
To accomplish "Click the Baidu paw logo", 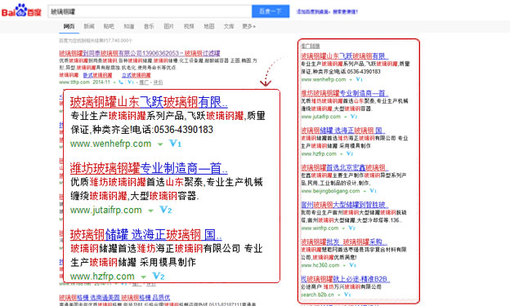I will point(21,11).
